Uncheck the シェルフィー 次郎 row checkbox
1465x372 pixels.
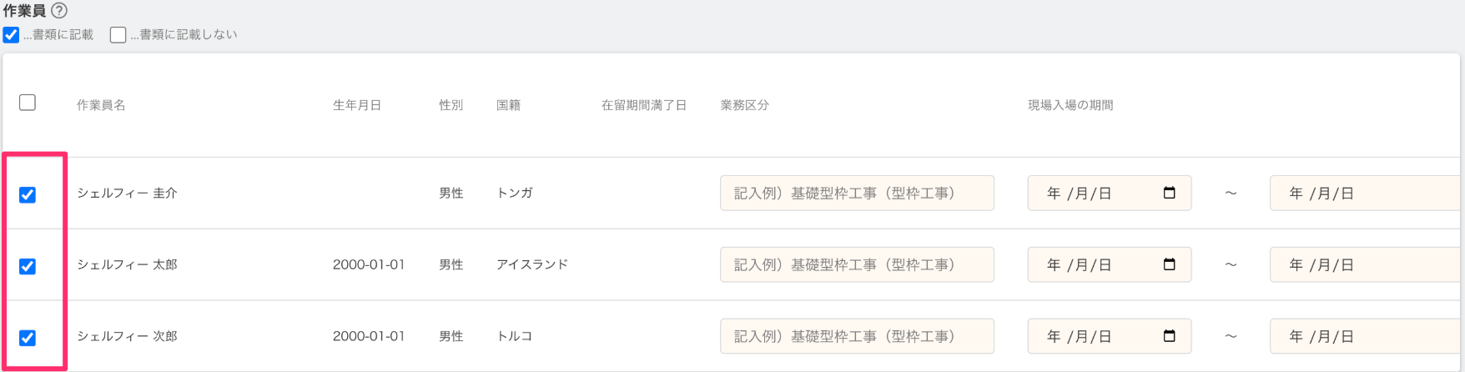pos(28,338)
